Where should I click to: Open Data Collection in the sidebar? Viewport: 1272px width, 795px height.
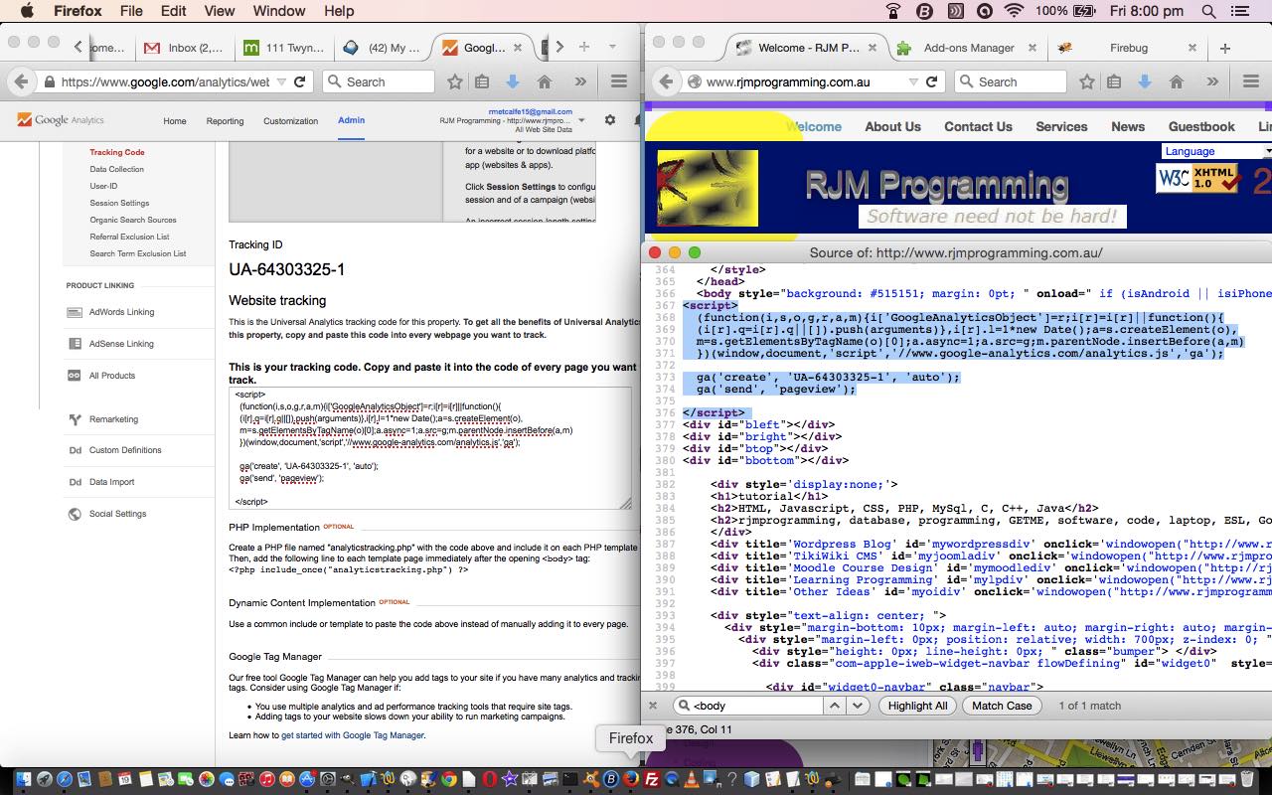[x=116, y=169]
